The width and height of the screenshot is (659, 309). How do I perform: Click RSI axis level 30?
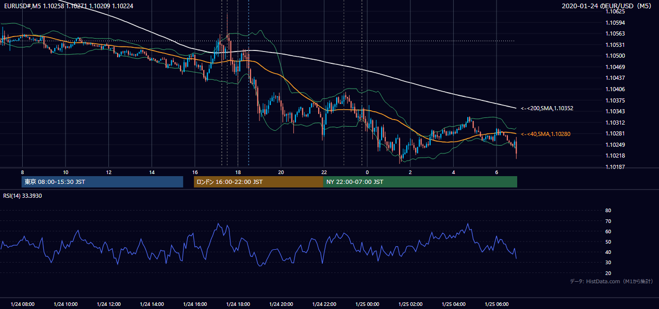(608, 263)
